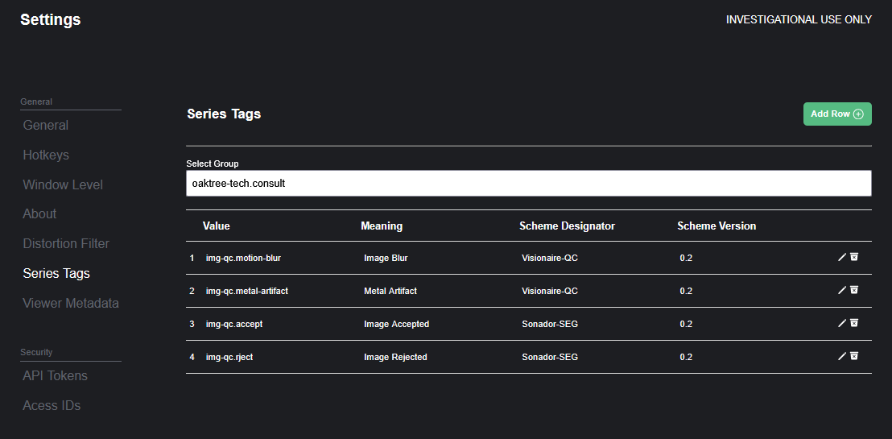Click Visionaire-QC in the motion-blur row
892x439 pixels.
point(550,258)
